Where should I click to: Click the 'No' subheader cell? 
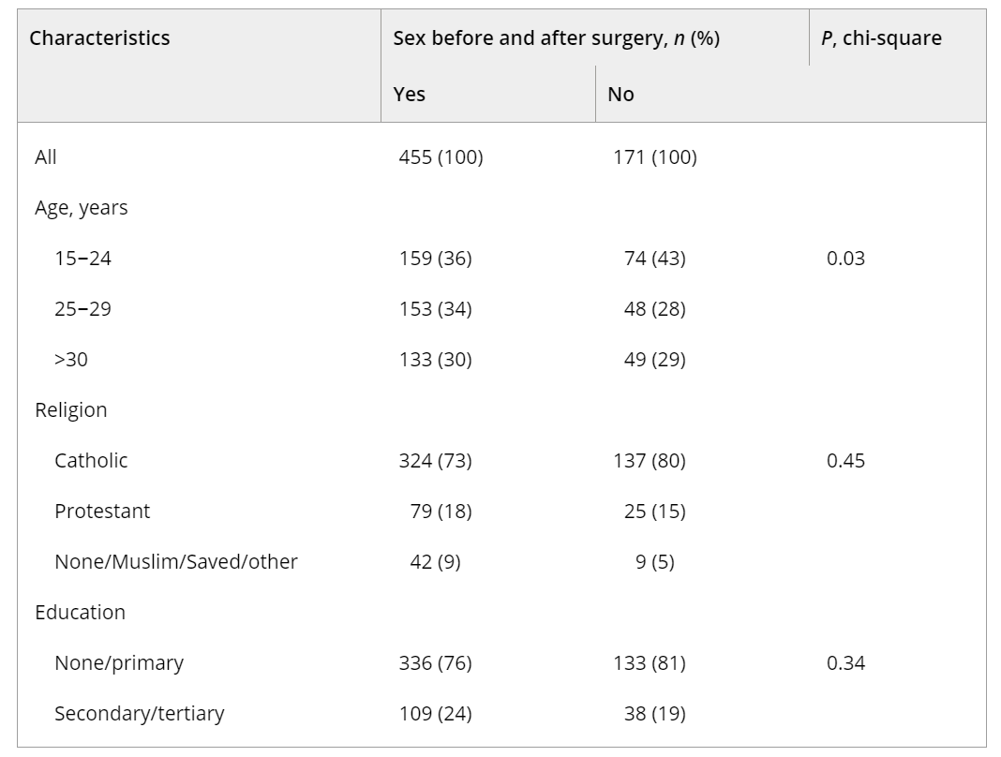coord(620,95)
